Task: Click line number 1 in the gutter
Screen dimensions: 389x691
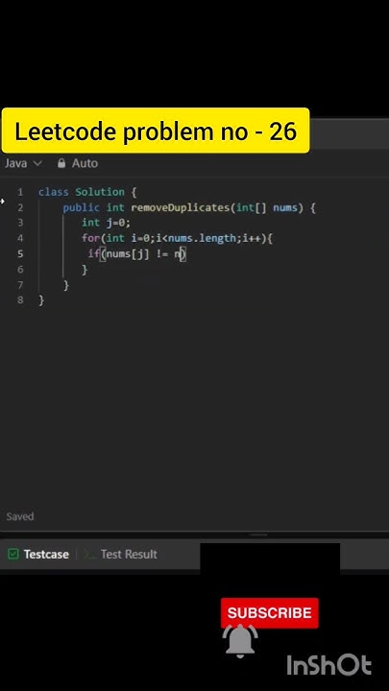Action: coord(20,192)
